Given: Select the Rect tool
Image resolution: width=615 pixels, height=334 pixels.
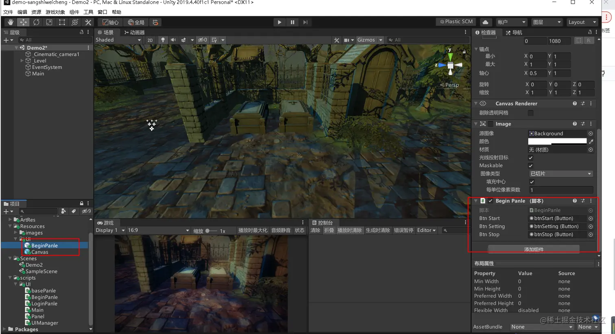Looking at the screenshot, I should tap(62, 22).
